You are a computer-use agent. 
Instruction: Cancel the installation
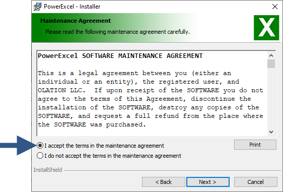256,182
